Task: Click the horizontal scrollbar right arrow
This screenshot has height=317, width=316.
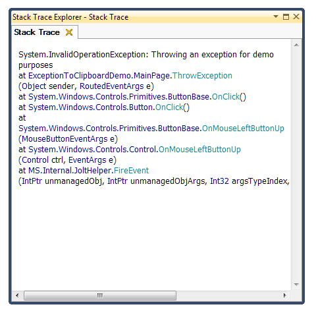Action: pos(285,295)
